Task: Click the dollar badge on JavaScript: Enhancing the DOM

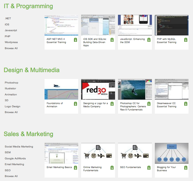Action: (149, 40)
